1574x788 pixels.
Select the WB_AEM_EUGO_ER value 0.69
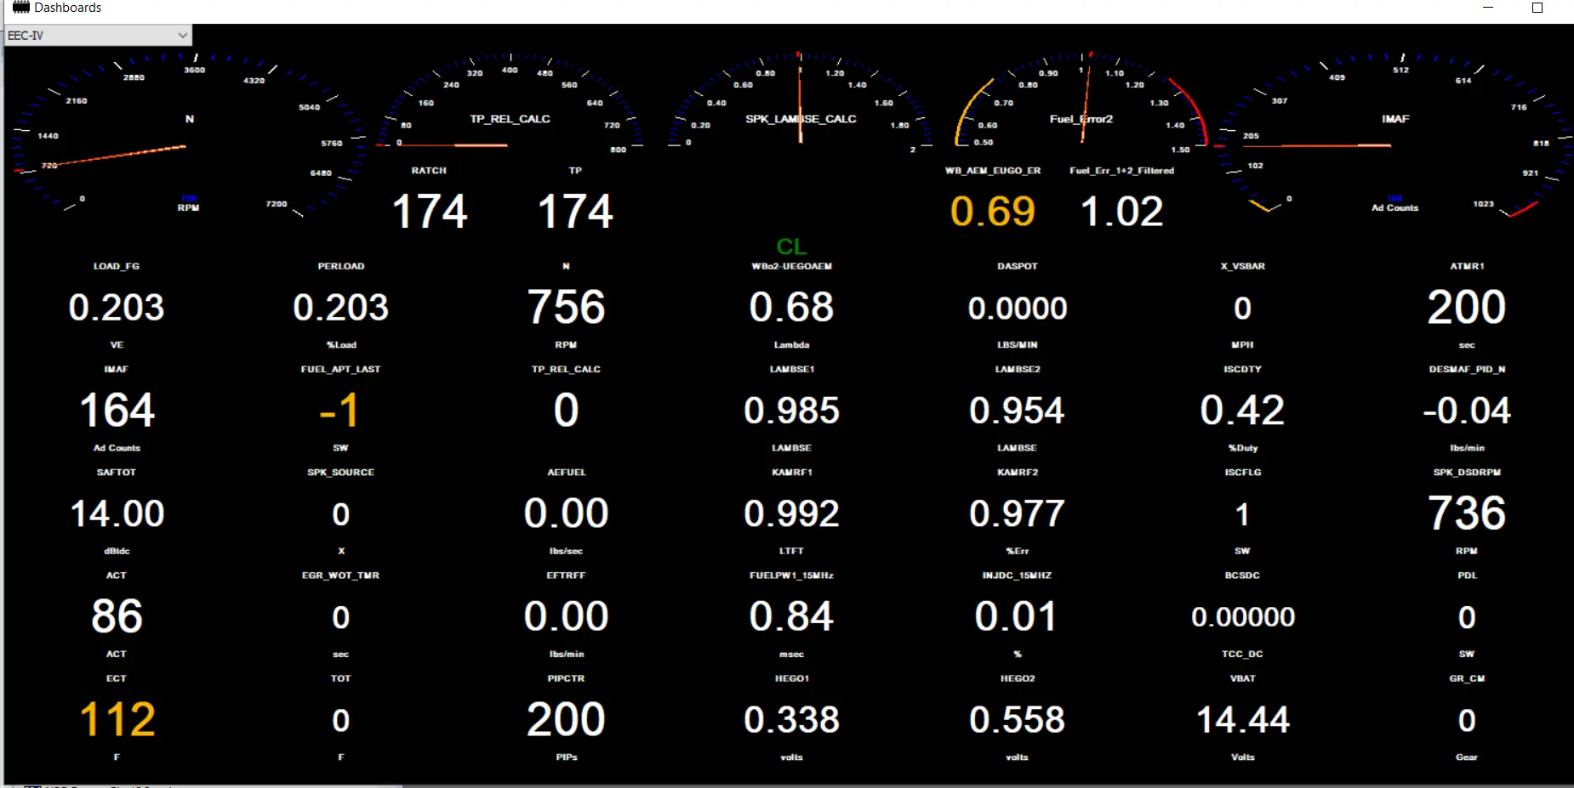[x=992, y=212]
